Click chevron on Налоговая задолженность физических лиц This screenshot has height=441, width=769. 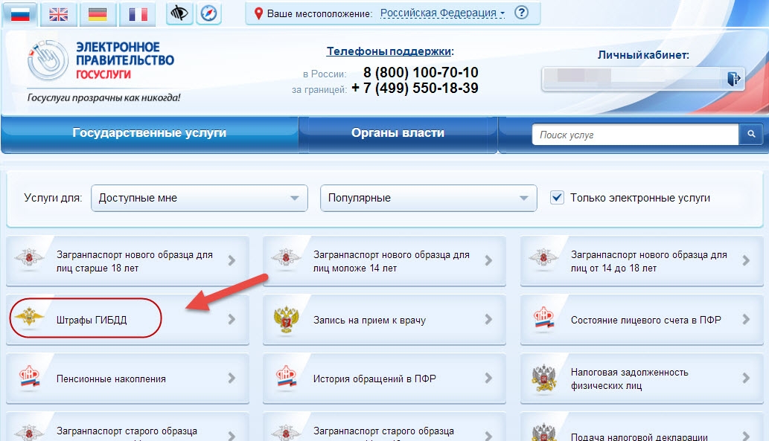click(x=746, y=378)
